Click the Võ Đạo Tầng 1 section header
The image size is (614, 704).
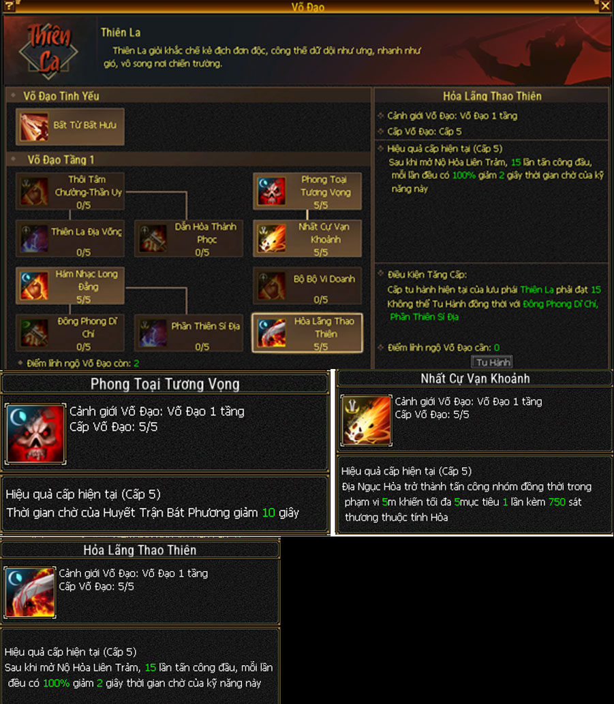[61, 160]
